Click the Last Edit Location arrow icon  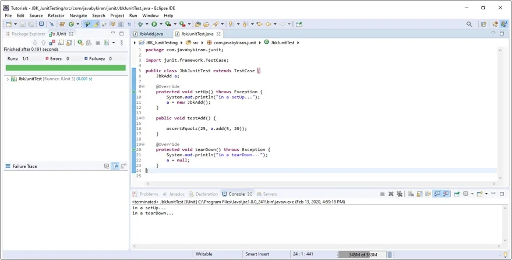point(260,24)
